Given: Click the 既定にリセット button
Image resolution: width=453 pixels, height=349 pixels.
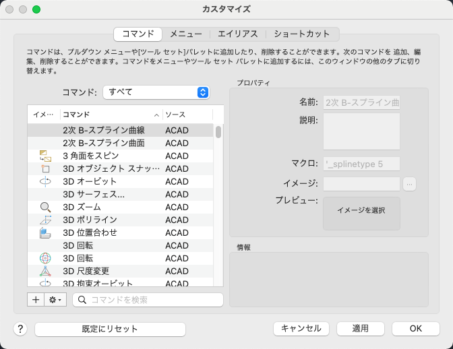Looking at the screenshot, I should click(110, 329).
